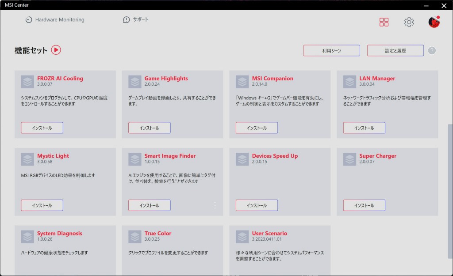Screen dimensions: 453x276
Task: Click the play icon beside 機能セット
Action: (x=56, y=50)
